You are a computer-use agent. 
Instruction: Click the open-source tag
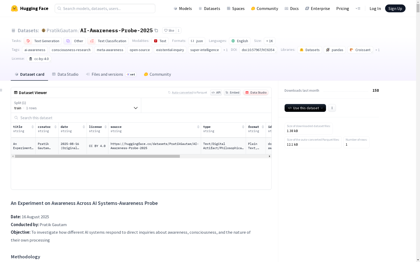140,50
